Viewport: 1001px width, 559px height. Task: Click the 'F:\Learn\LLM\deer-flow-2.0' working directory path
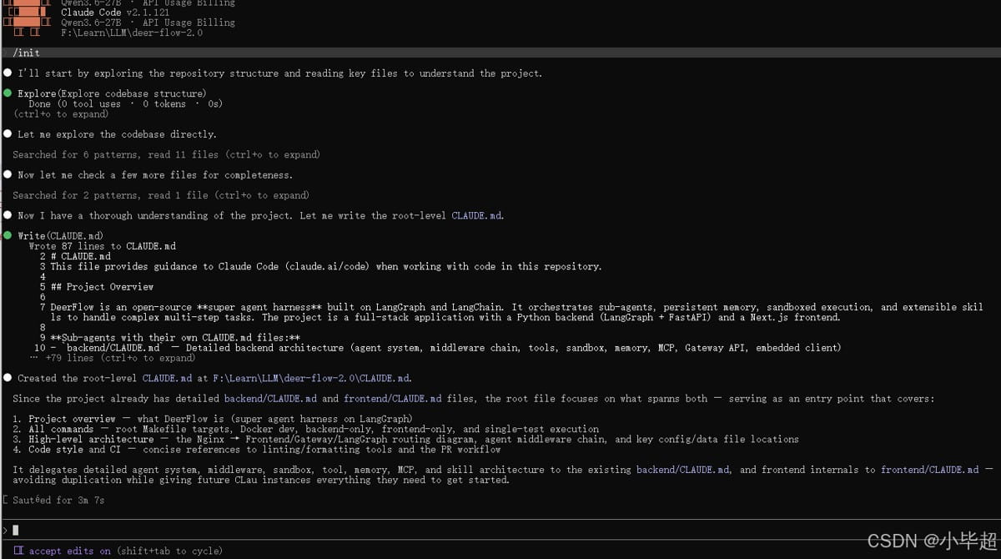pos(132,33)
